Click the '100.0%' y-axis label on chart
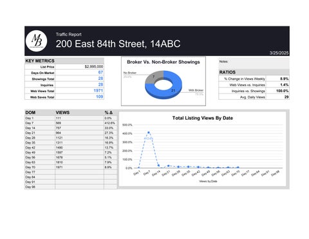This screenshot has height=239, width=309. [127, 160]
